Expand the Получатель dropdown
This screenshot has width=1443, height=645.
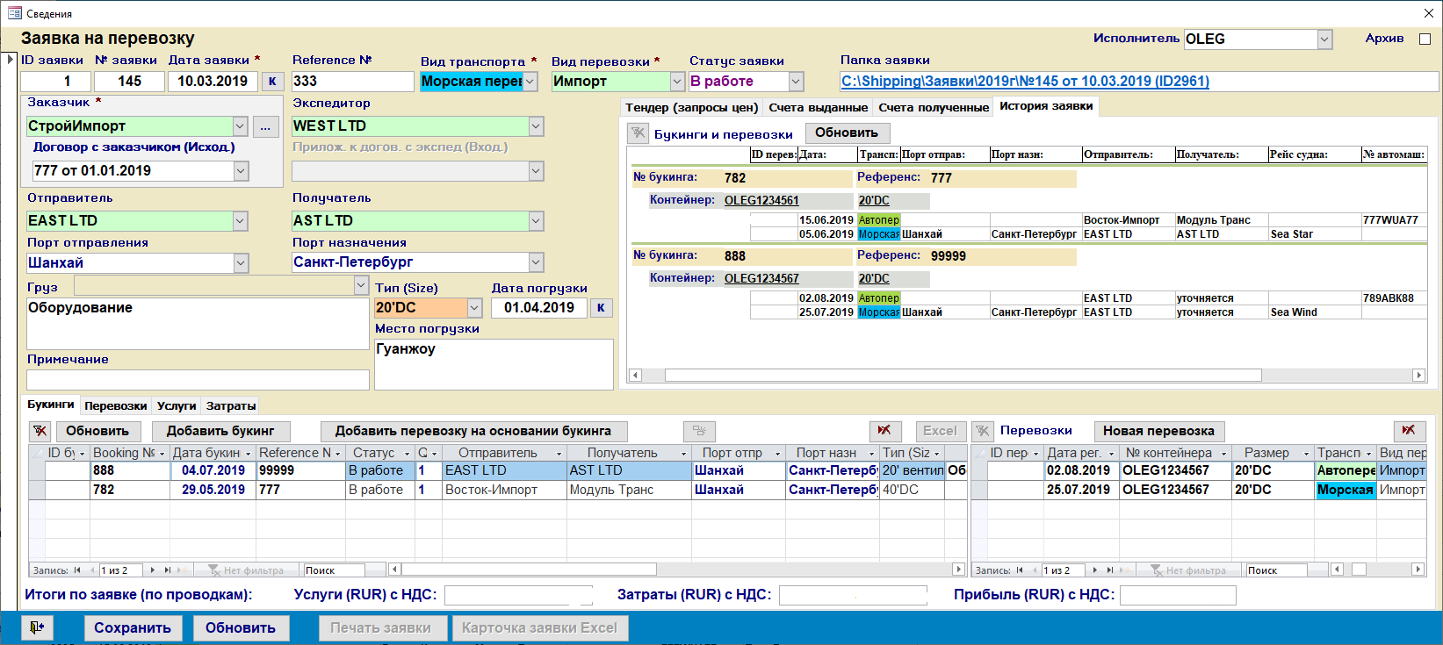pos(536,221)
